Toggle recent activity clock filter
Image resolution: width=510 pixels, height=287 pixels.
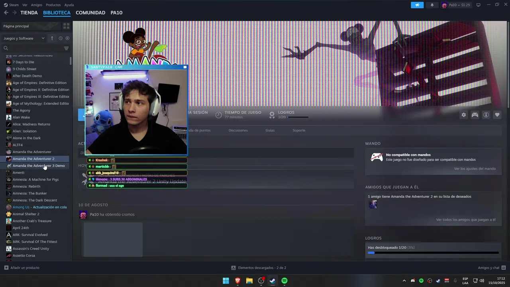point(61,38)
